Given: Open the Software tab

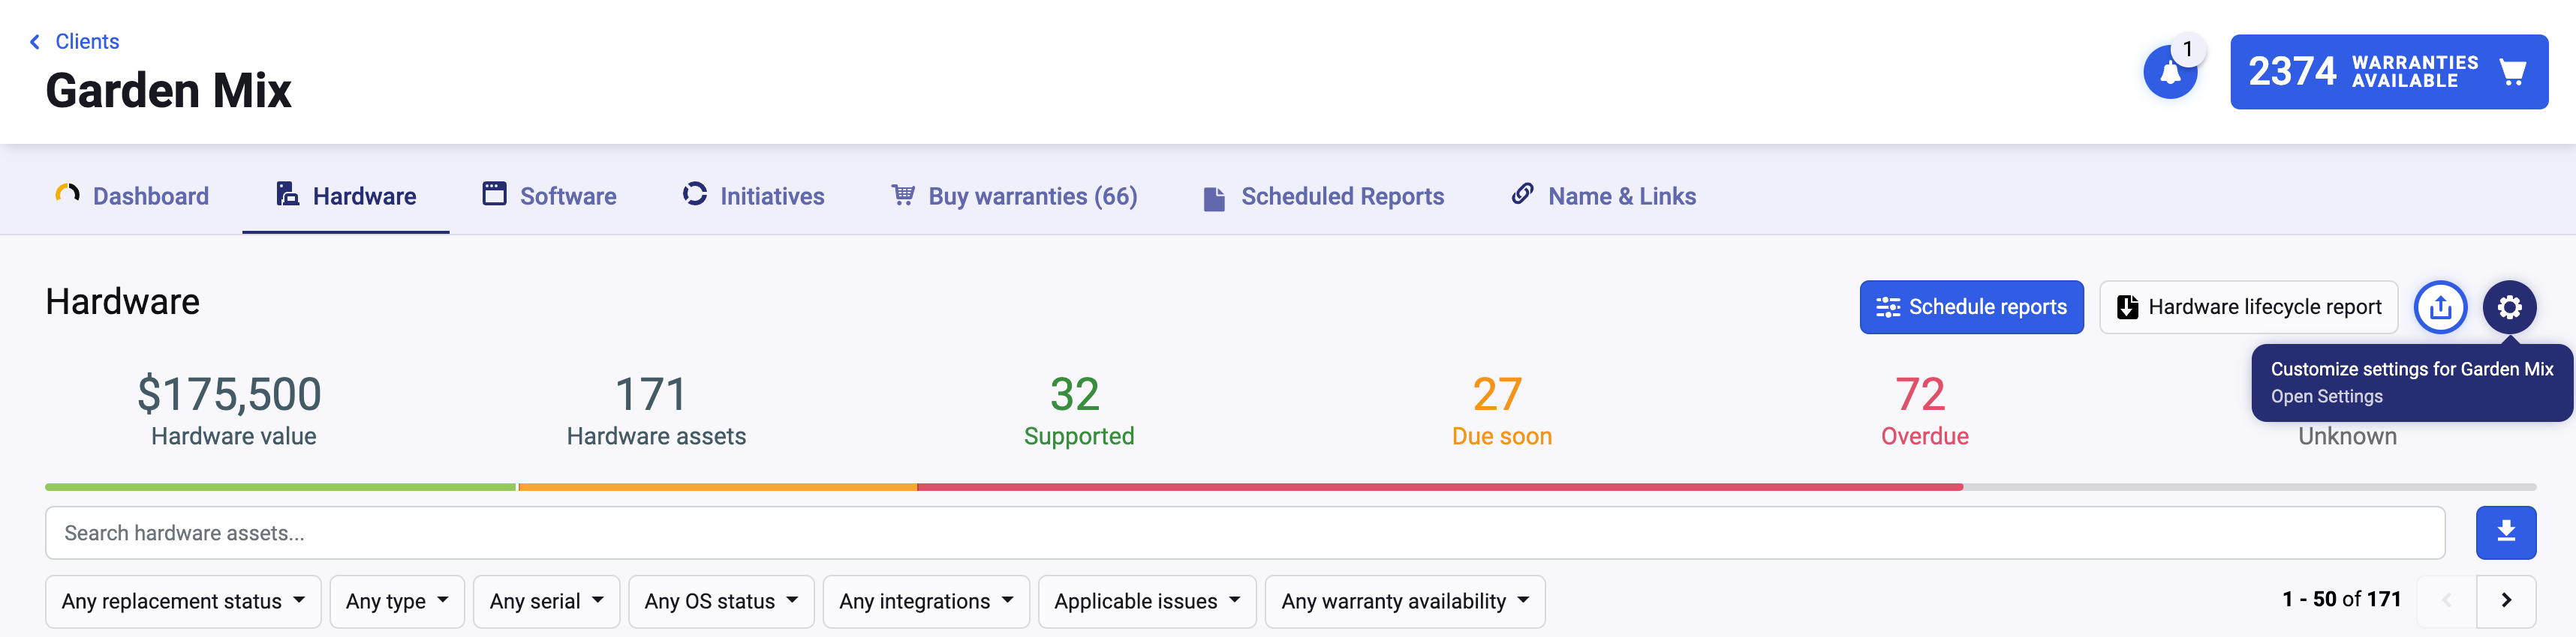Looking at the screenshot, I should point(549,196).
